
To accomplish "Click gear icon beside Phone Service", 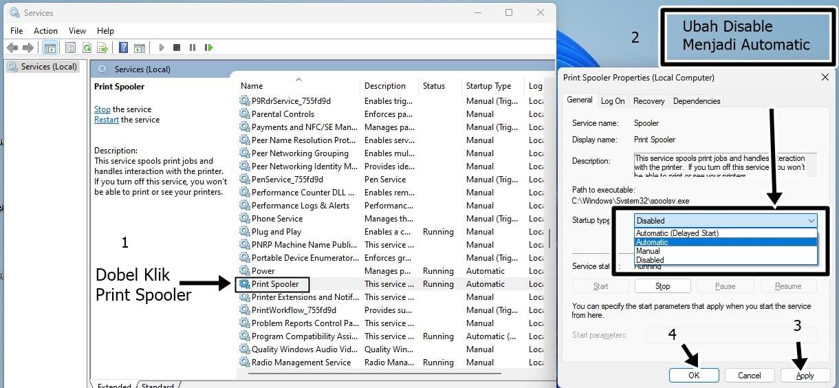I will [244, 219].
